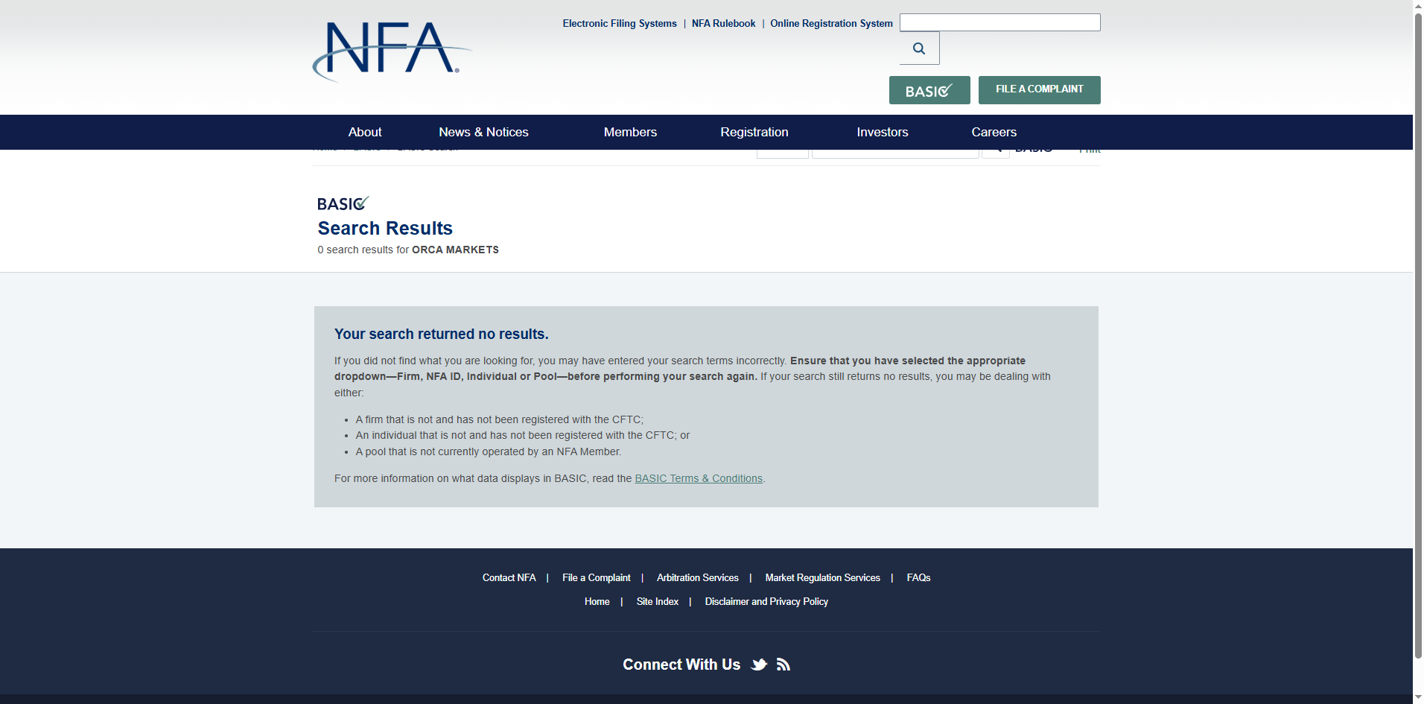Open the About menu
1424x704 pixels.
pyautogui.click(x=365, y=132)
